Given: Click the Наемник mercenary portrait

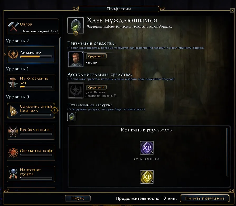Looking at the screenshot, I should pyautogui.click(x=76, y=59).
